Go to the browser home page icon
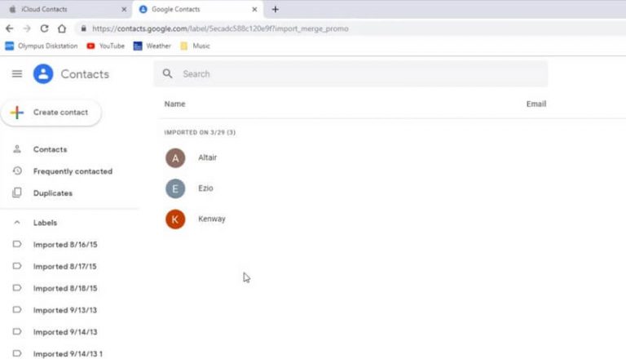The image size is (626, 359). coord(62,29)
